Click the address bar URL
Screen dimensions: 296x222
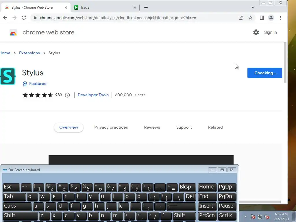pos(118,18)
